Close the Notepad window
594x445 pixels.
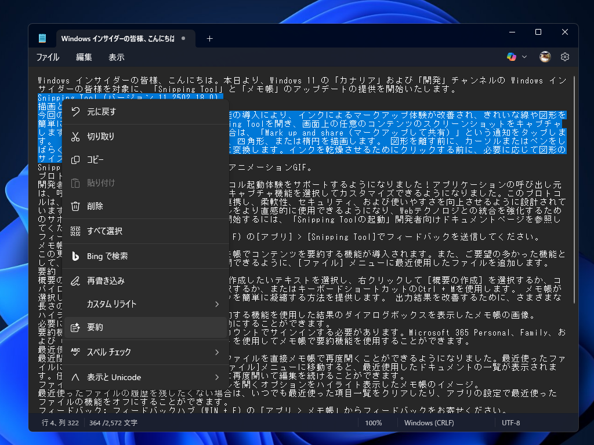point(565,32)
